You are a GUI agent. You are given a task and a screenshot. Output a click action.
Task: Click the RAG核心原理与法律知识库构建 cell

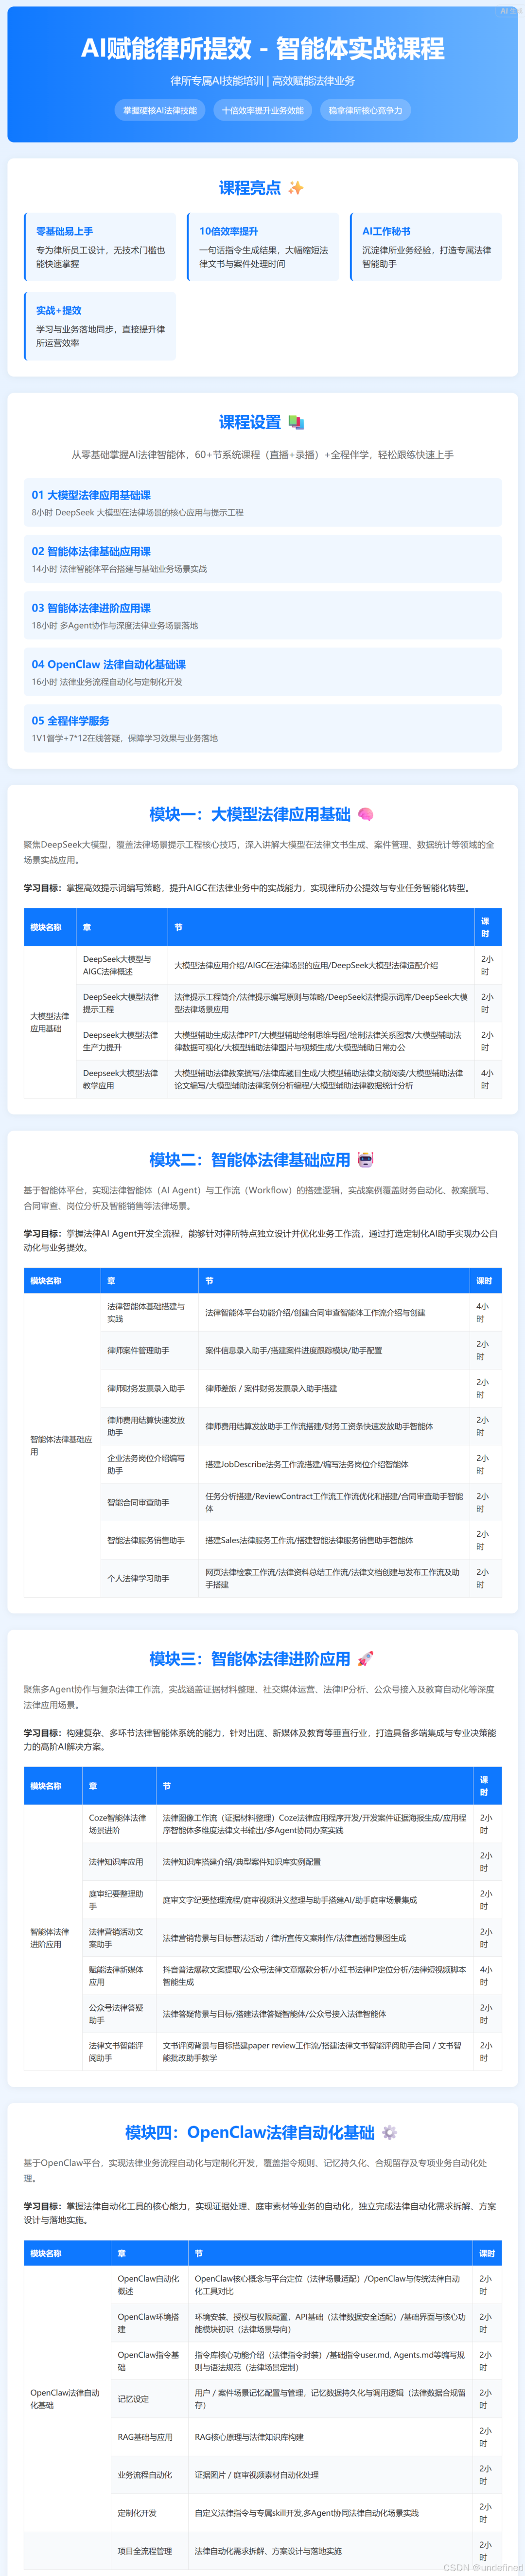tap(331, 2437)
